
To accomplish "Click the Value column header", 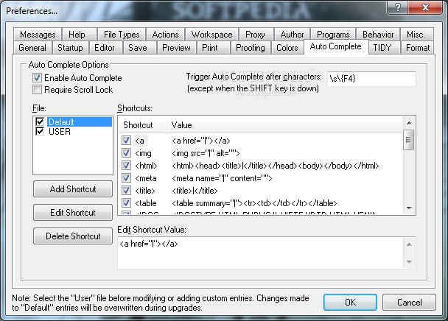I will [x=284, y=125].
